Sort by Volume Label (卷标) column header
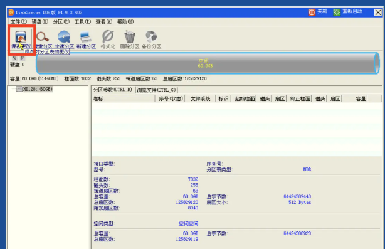 pyautogui.click(x=123, y=98)
